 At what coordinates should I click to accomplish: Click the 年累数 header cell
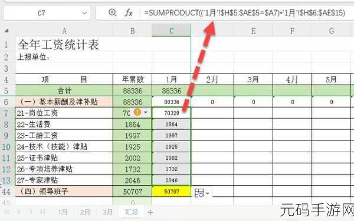133,79
